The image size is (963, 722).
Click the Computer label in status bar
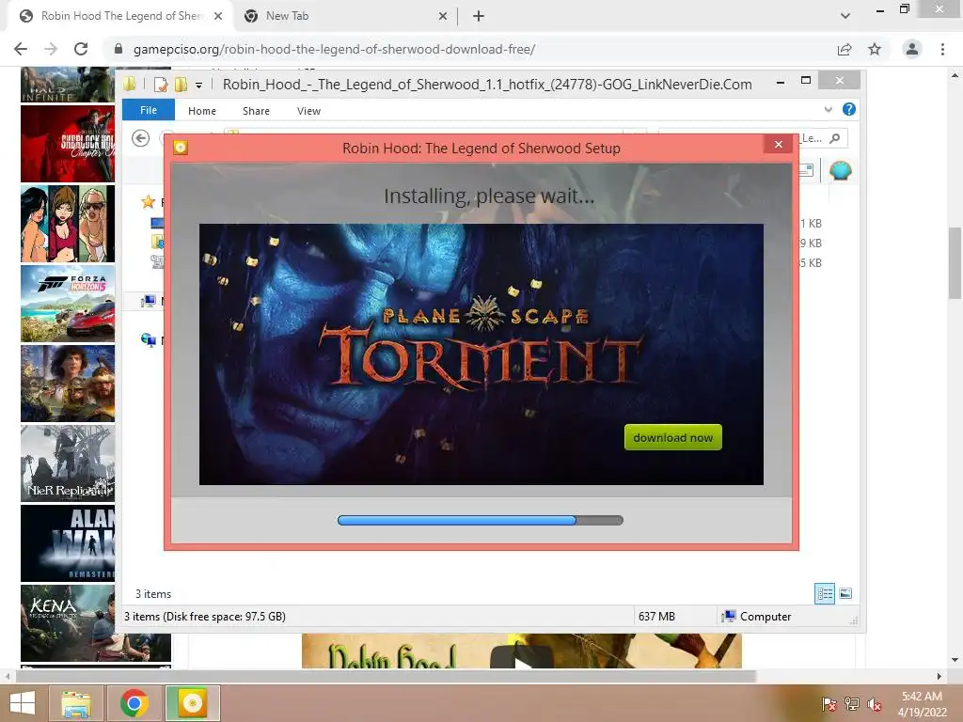pos(766,617)
